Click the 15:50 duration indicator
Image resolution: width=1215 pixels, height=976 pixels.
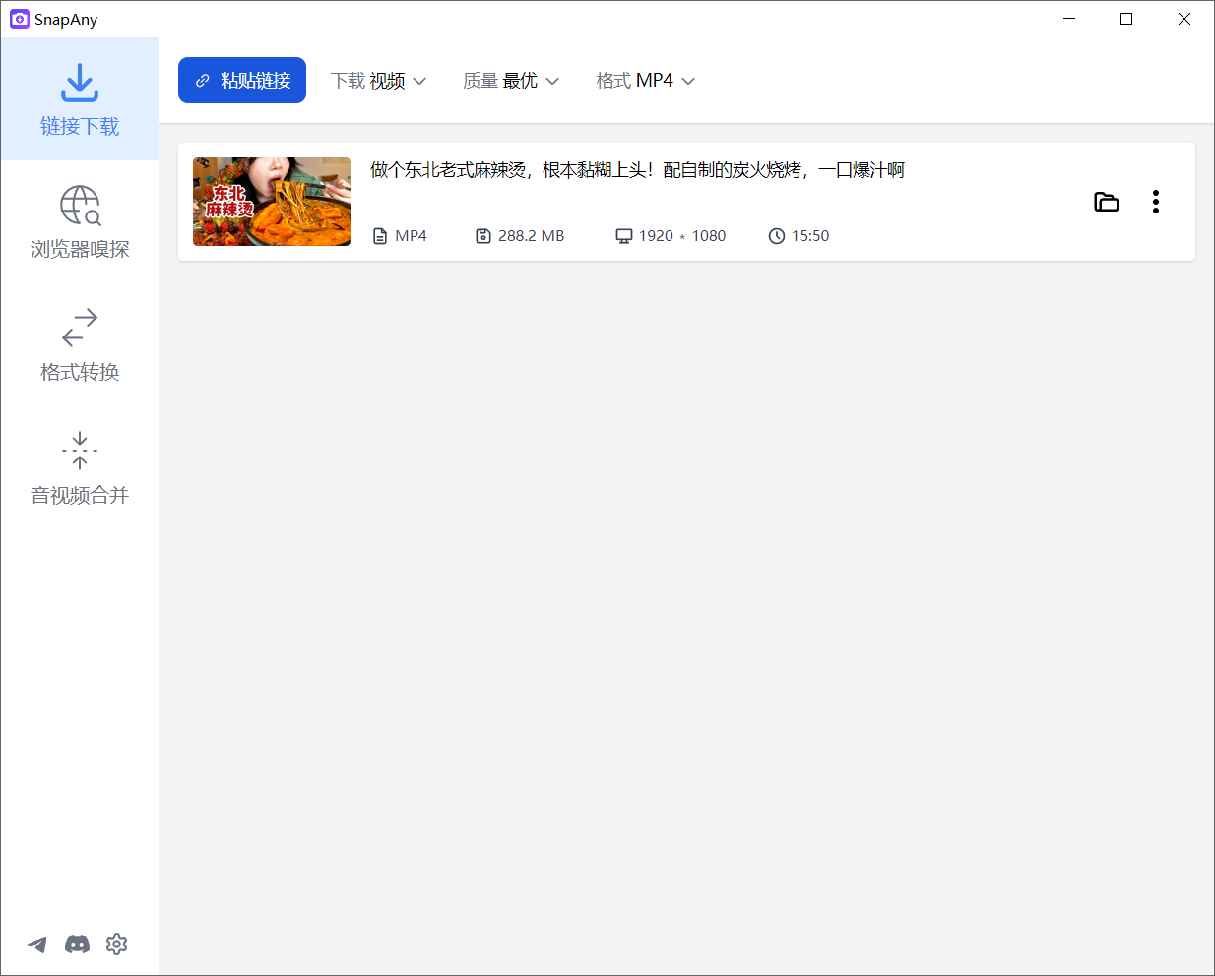[799, 235]
